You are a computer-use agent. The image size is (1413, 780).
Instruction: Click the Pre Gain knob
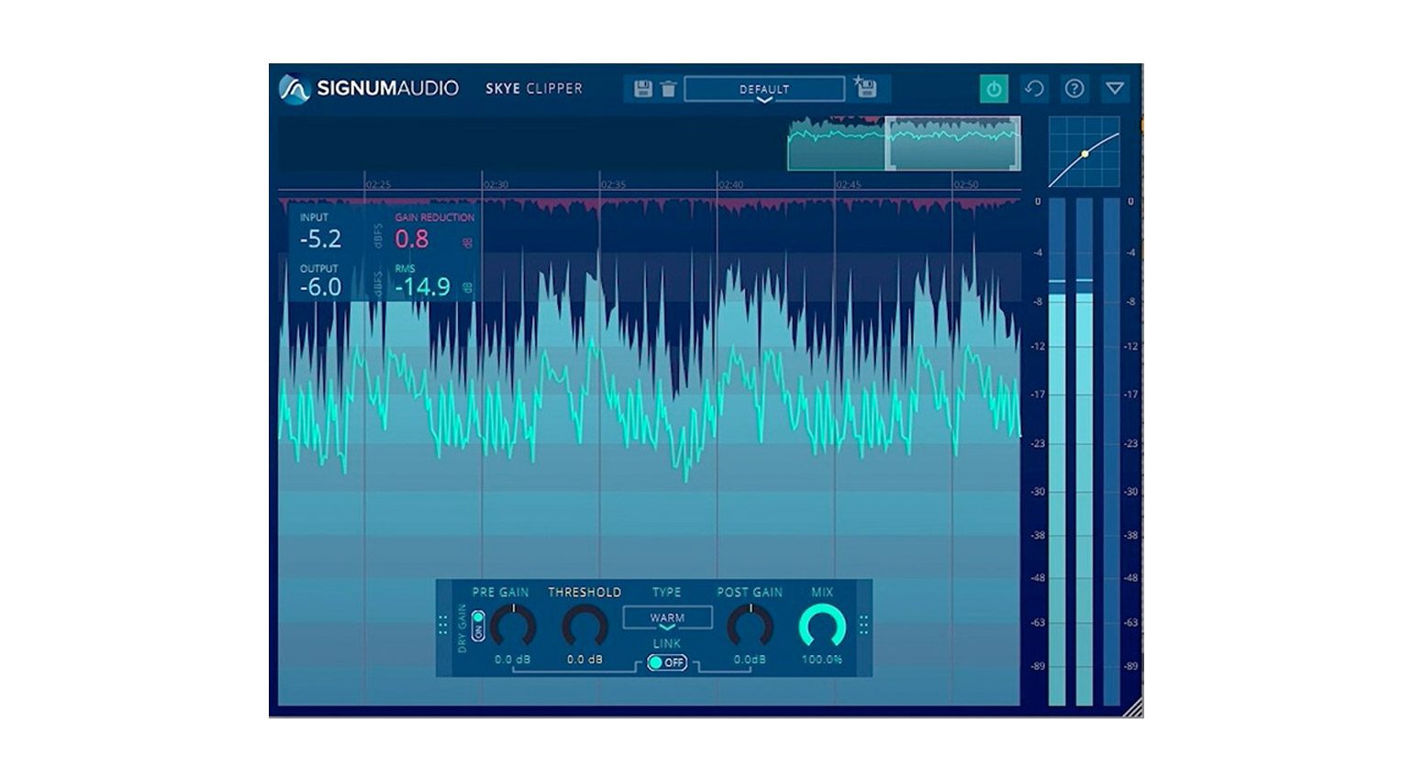coord(513,628)
